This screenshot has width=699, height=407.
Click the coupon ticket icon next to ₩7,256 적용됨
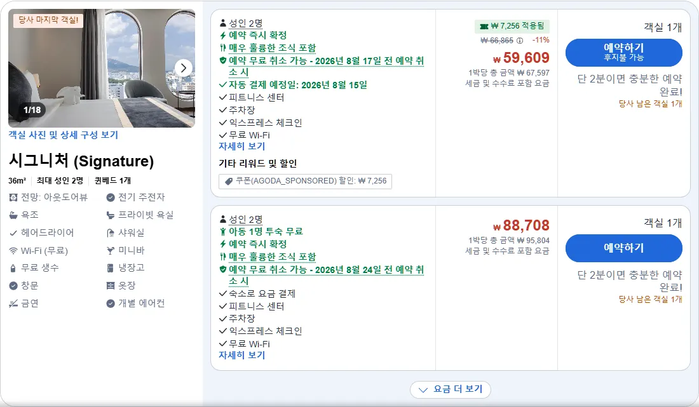click(484, 26)
